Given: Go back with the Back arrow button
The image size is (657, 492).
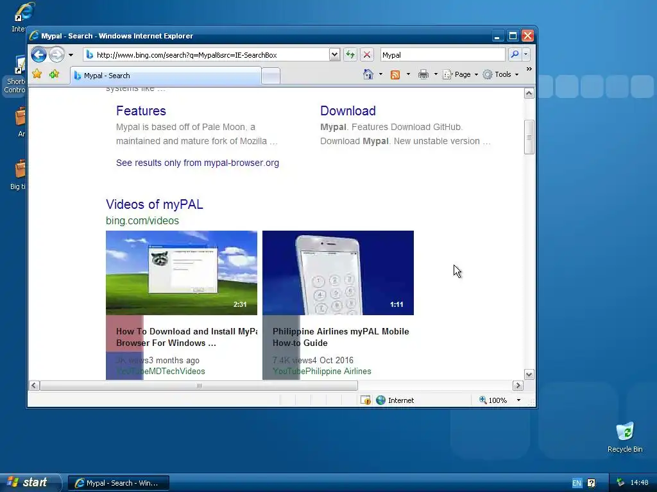Looking at the screenshot, I should point(38,54).
